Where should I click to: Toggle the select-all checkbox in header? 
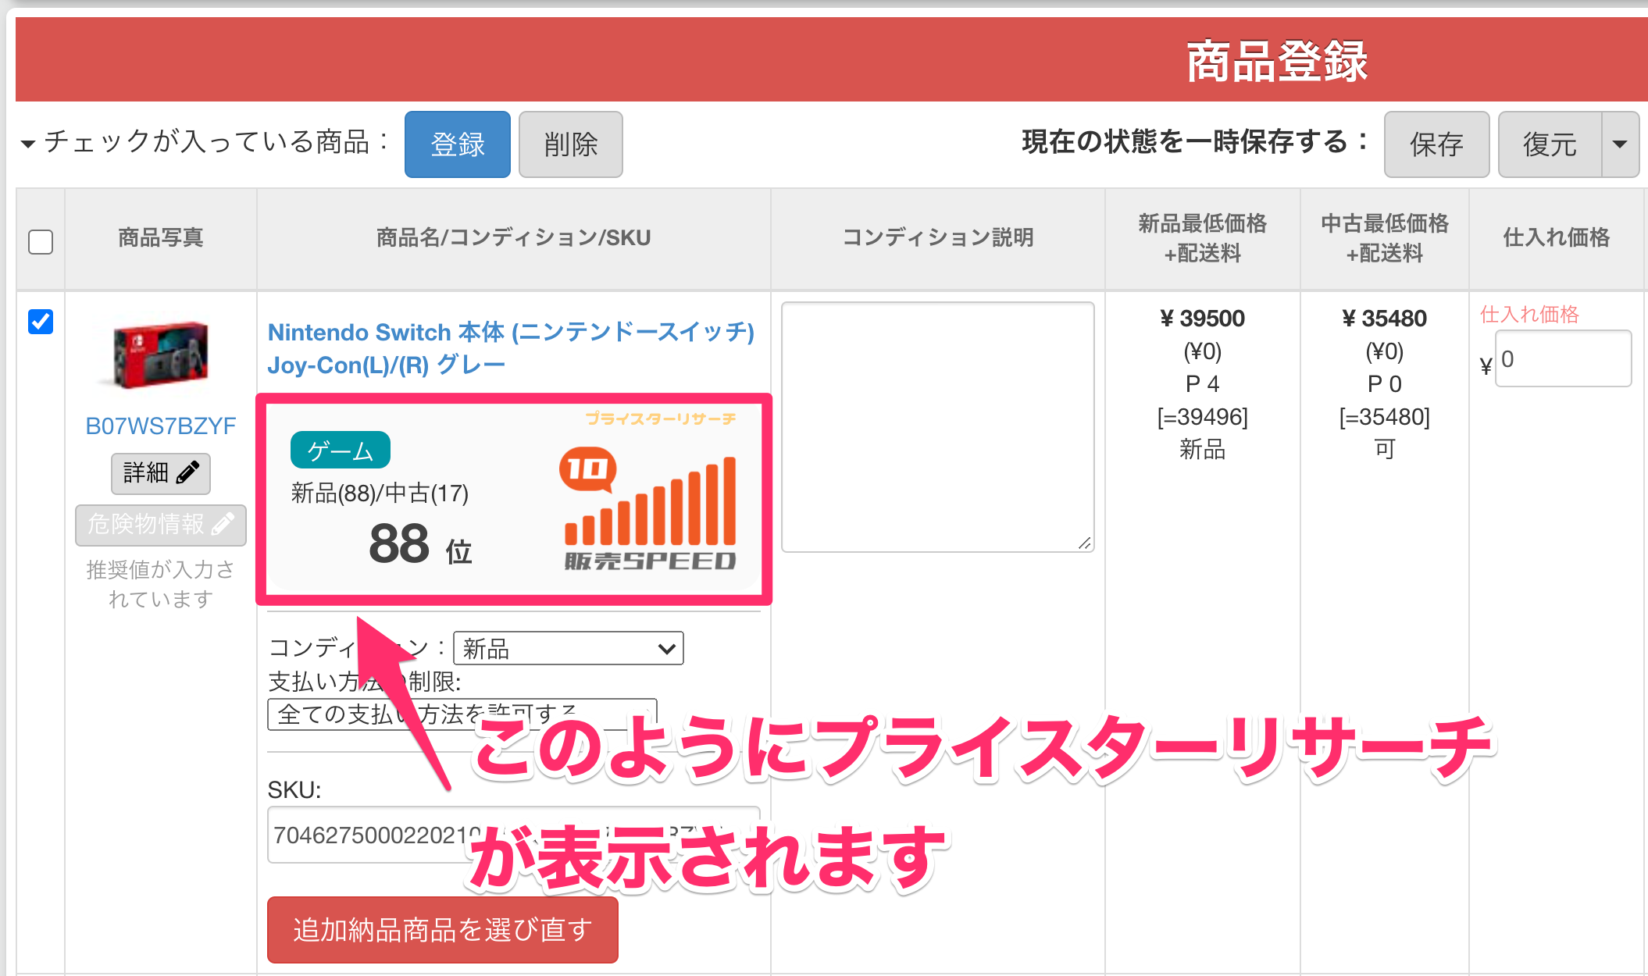pos(41,241)
